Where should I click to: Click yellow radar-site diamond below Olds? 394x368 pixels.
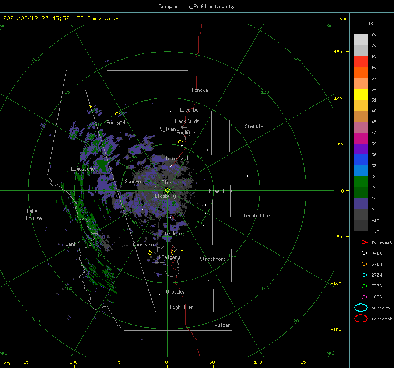click(167, 190)
